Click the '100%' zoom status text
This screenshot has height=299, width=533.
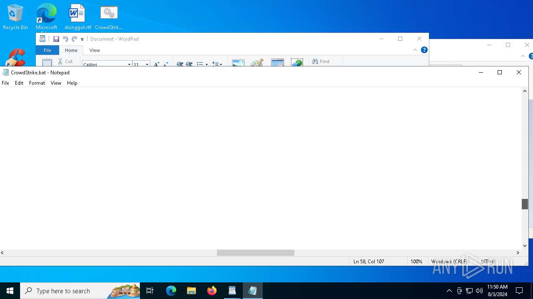(416, 262)
